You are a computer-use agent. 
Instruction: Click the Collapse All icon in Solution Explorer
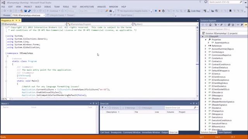(229, 25)
